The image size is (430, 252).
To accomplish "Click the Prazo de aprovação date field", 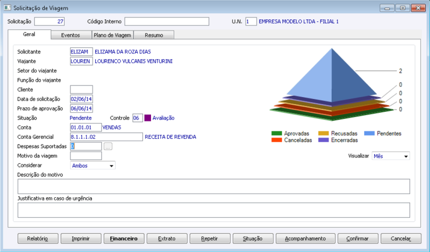I will pos(82,109).
